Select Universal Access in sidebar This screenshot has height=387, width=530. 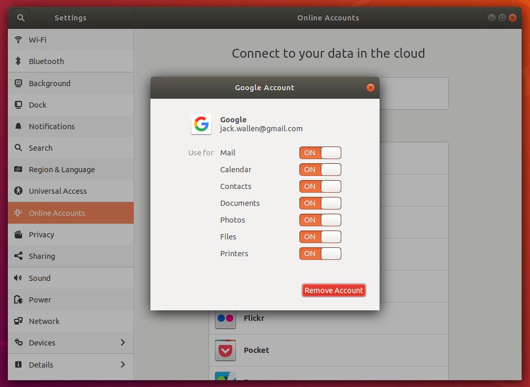[71, 191]
